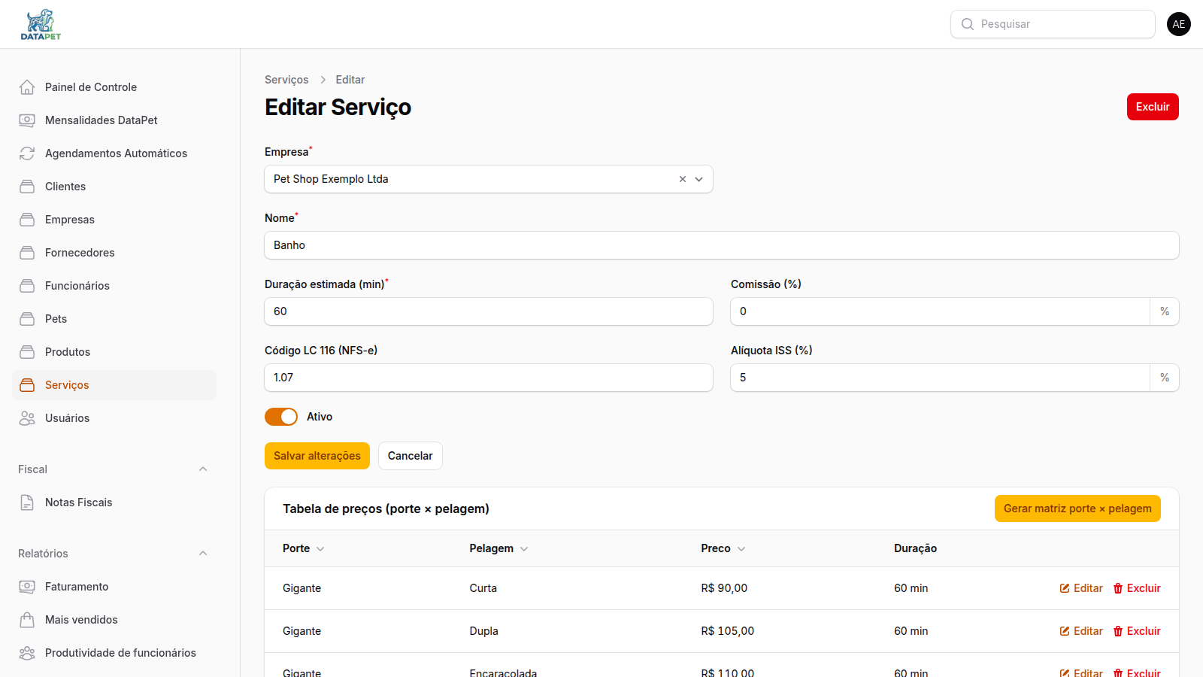Click the Cancelar button

411,456
